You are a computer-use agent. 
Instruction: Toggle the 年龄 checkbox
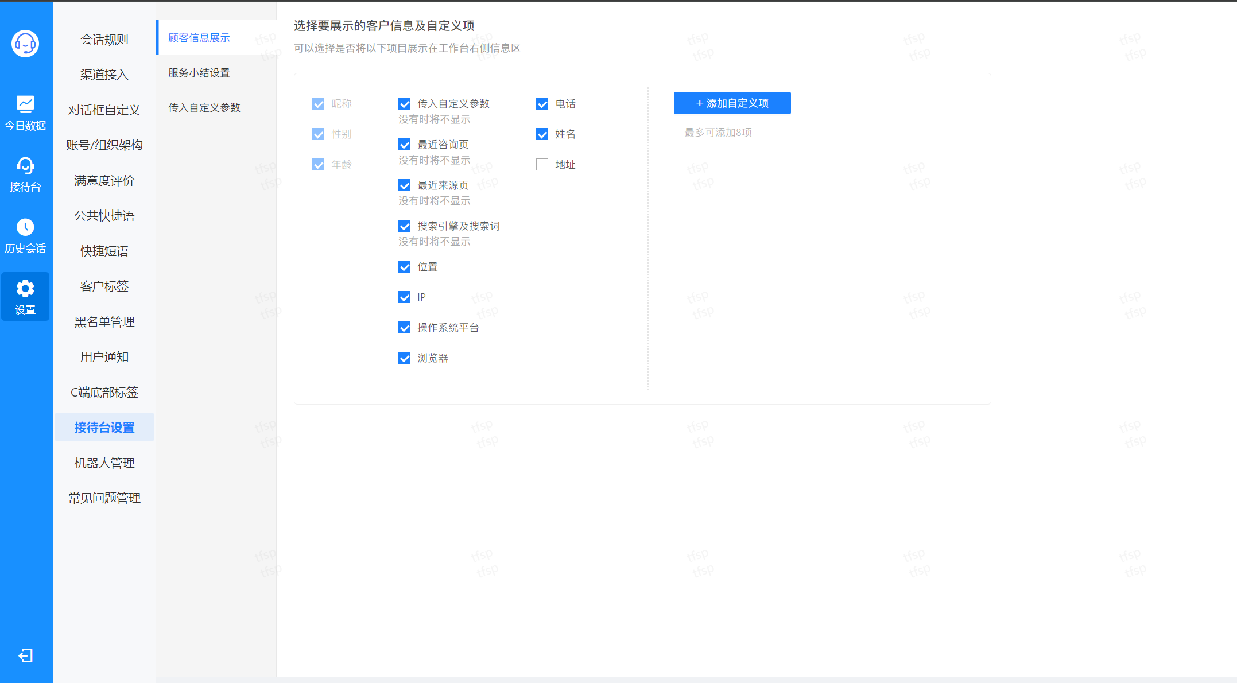319,165
